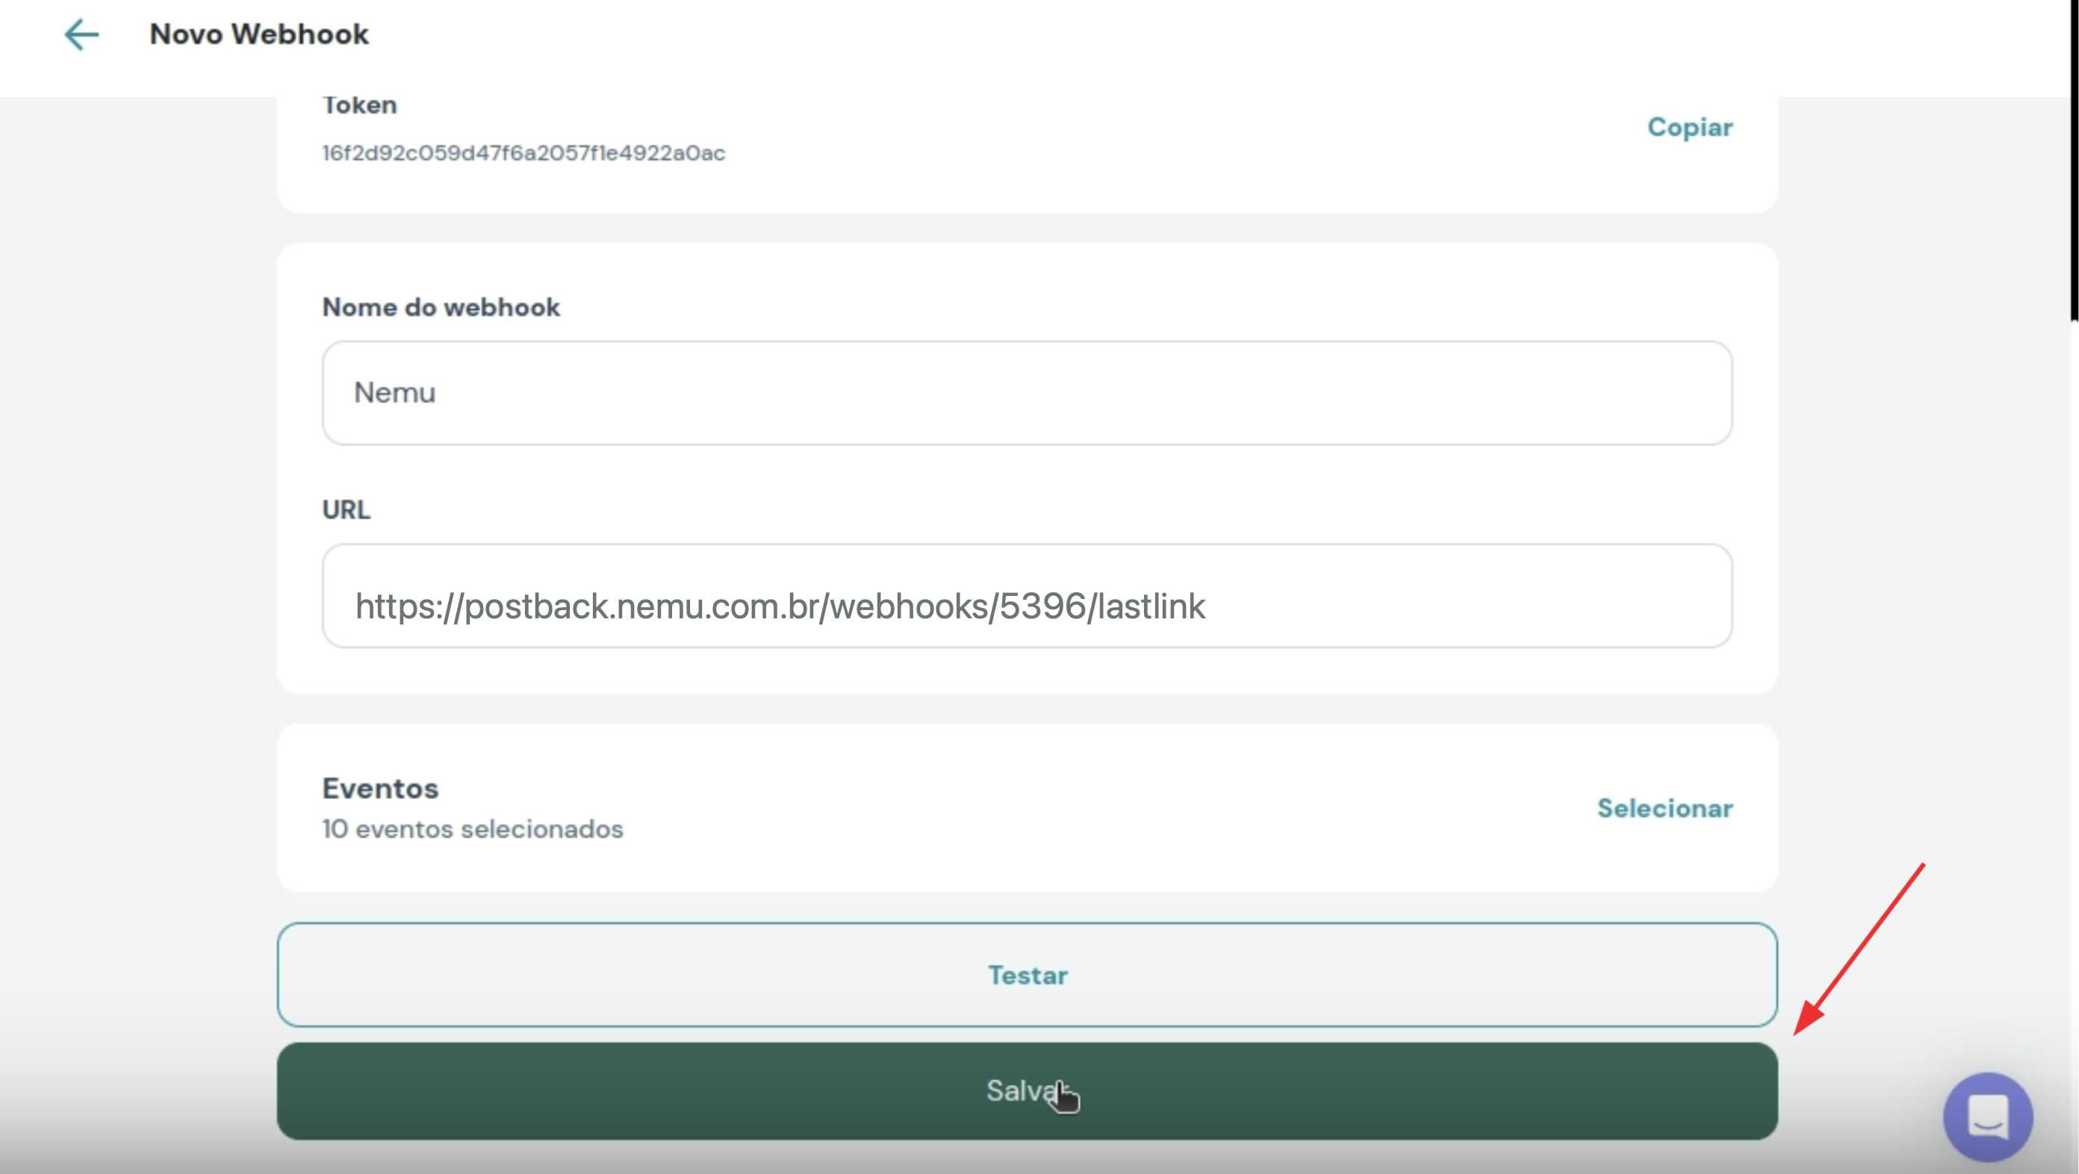
Task: Focus the Nome do webhook input
Action: (1027, 393)
